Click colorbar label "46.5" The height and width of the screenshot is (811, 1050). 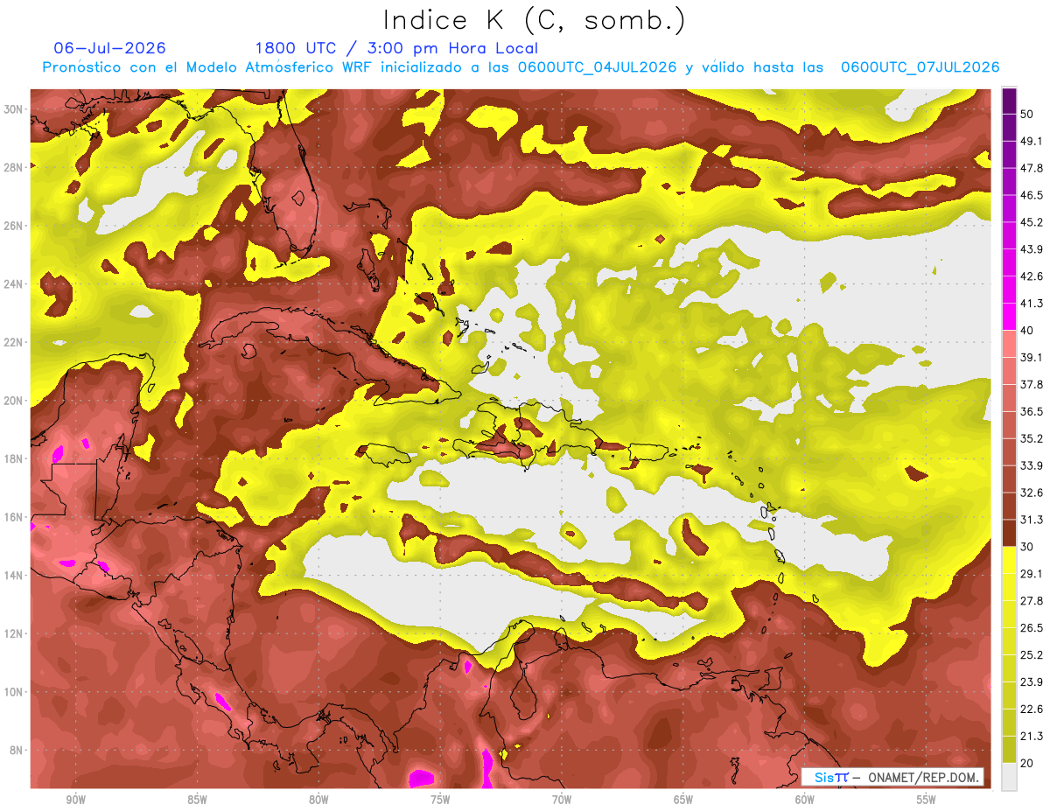(x=1031, y=195)
